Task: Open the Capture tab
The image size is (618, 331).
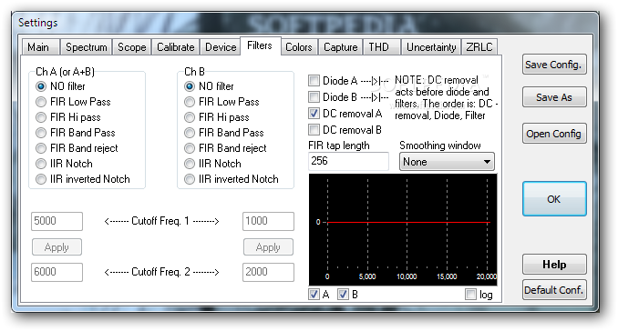Action: [x=341, y=47]
